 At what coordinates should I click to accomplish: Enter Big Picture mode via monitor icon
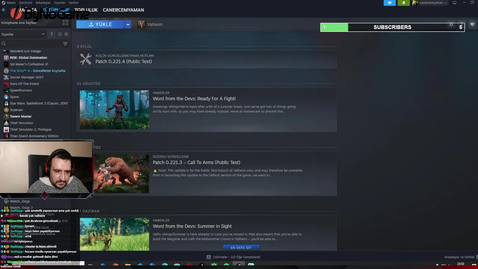[454, 3]
